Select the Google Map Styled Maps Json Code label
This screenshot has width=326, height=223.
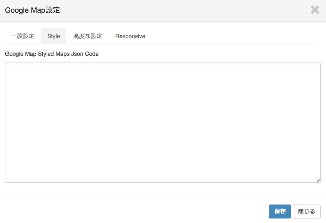tap(52, 54)
